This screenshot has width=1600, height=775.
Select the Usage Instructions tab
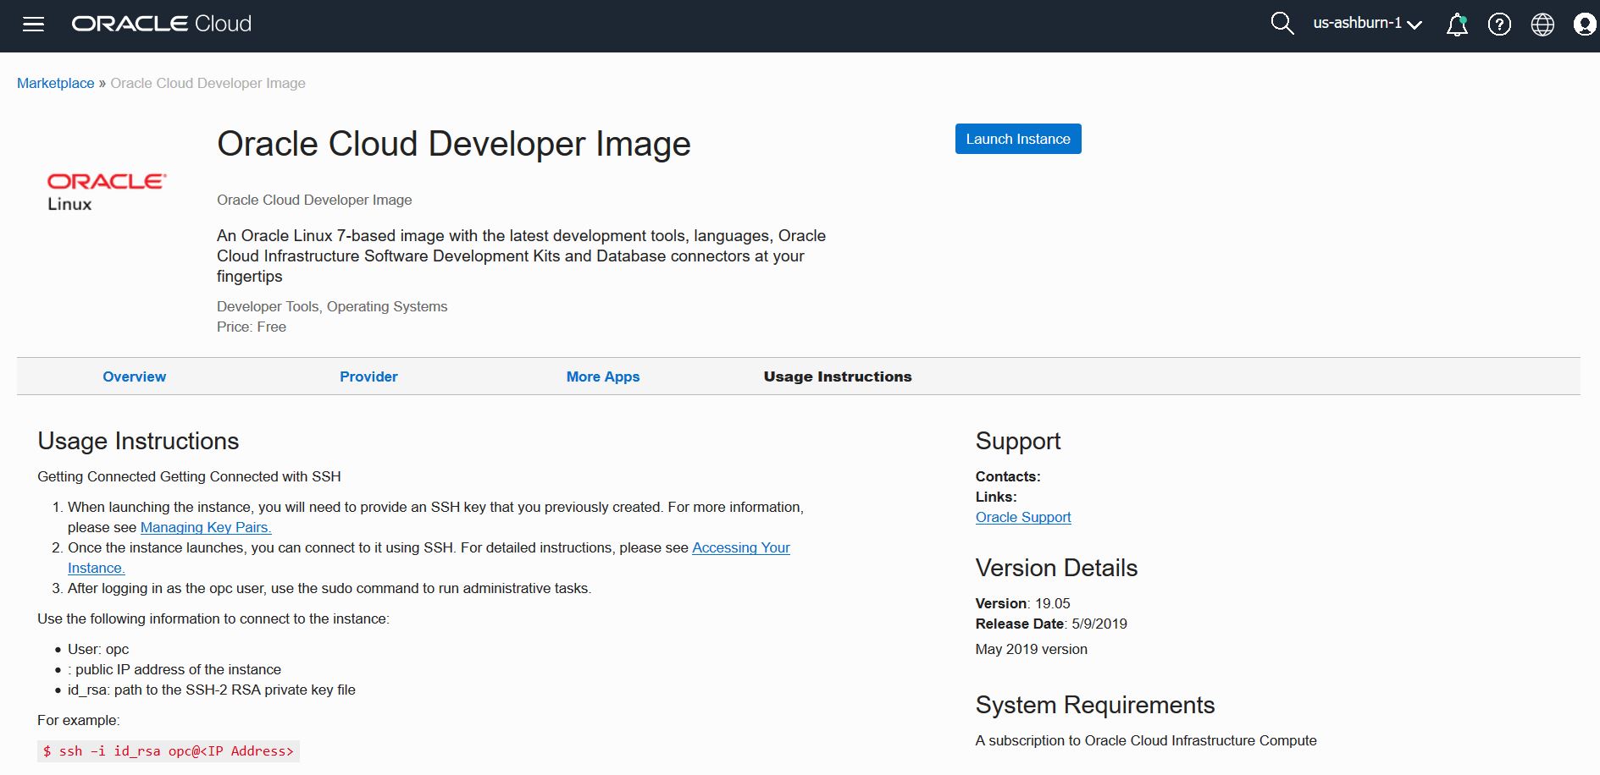(837, 377)
